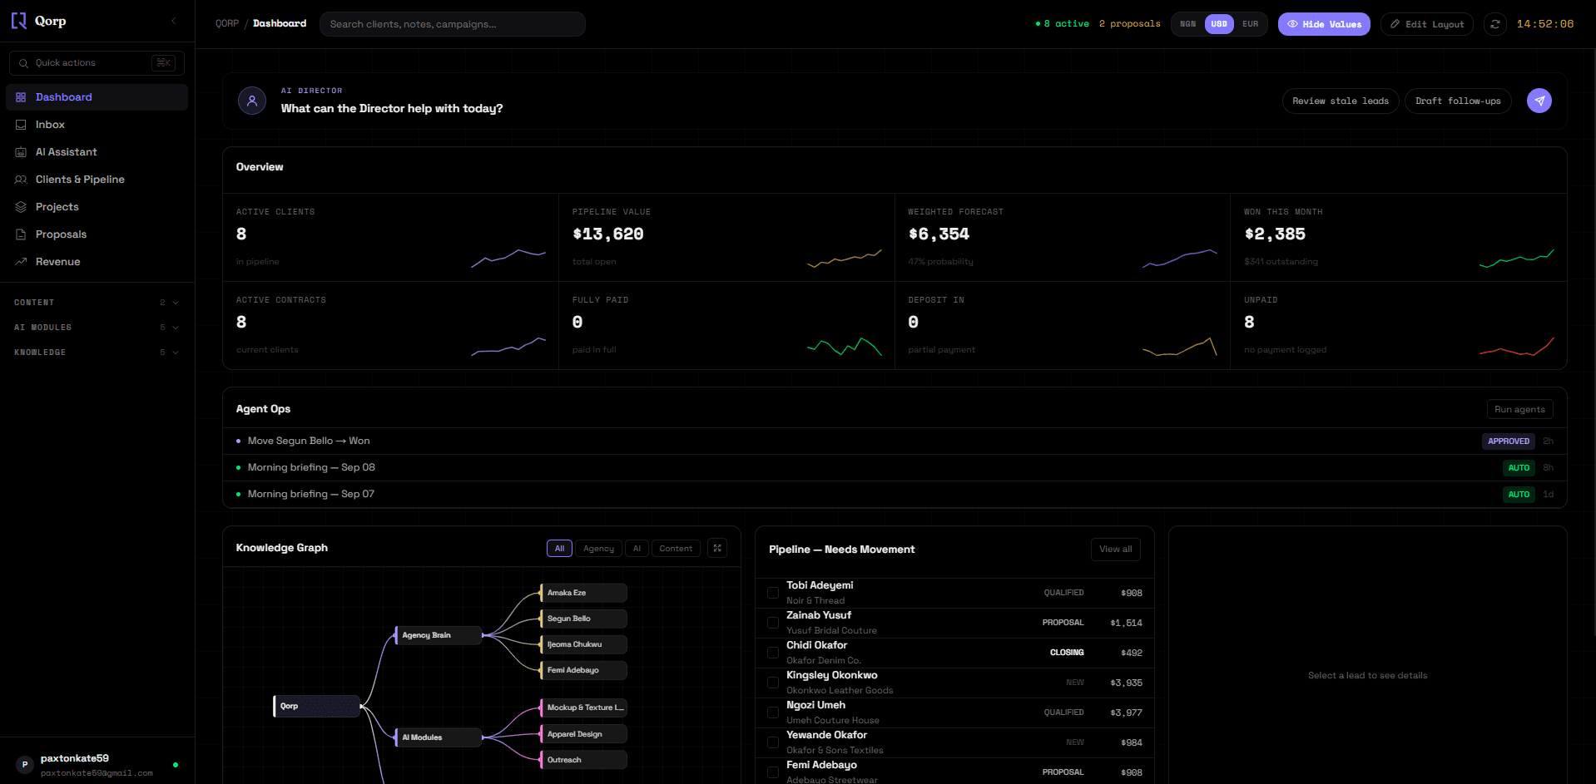Click the Inbox icon in sidebar
Viewport: 1596px width, 784px height.
pyautogui.click(x=21, y=125)
